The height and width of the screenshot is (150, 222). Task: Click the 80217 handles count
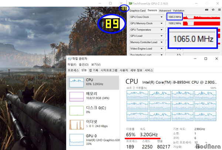pyautogui.click(x=164, y=147)
